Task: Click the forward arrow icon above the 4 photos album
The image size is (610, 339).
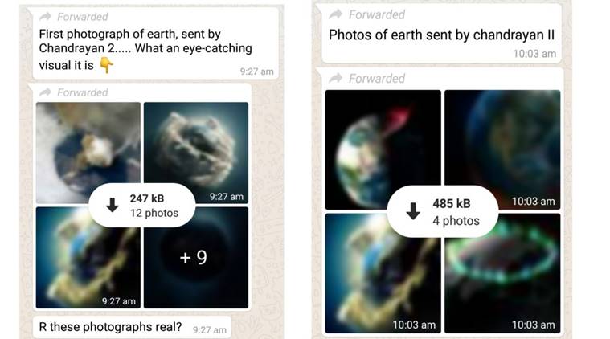Action: pos(335,78)
